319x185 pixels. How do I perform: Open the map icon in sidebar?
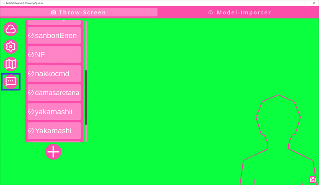tap(11, 64)
